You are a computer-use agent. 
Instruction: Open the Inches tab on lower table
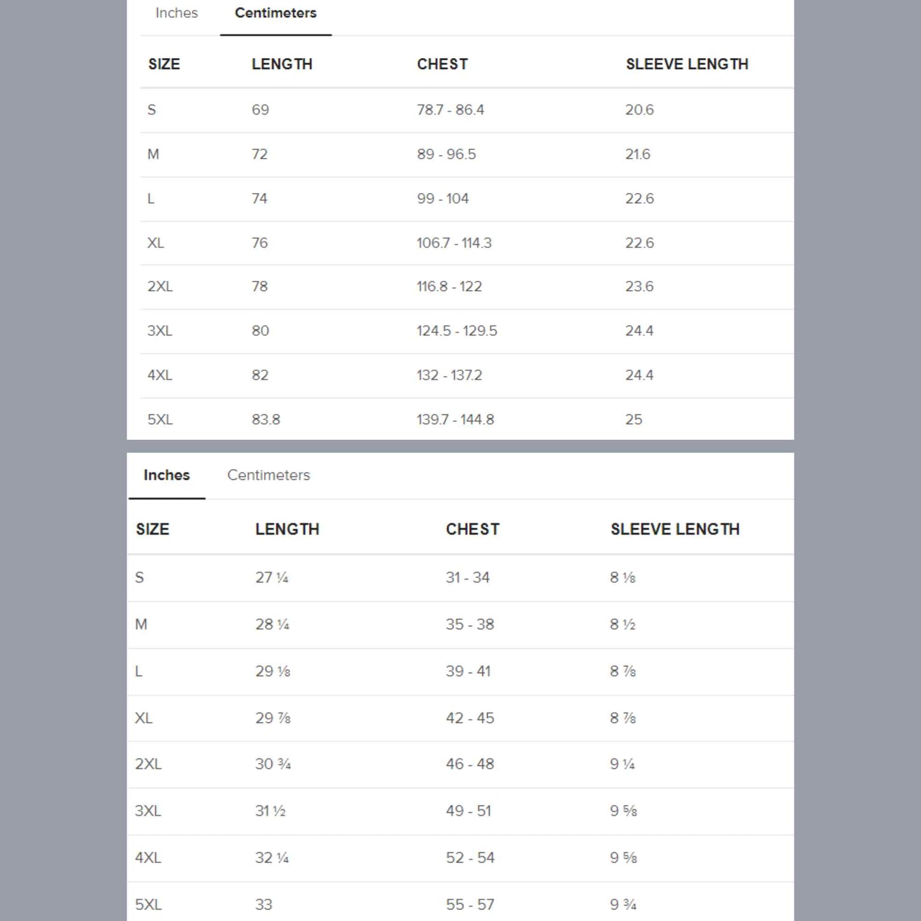point(166,475)
